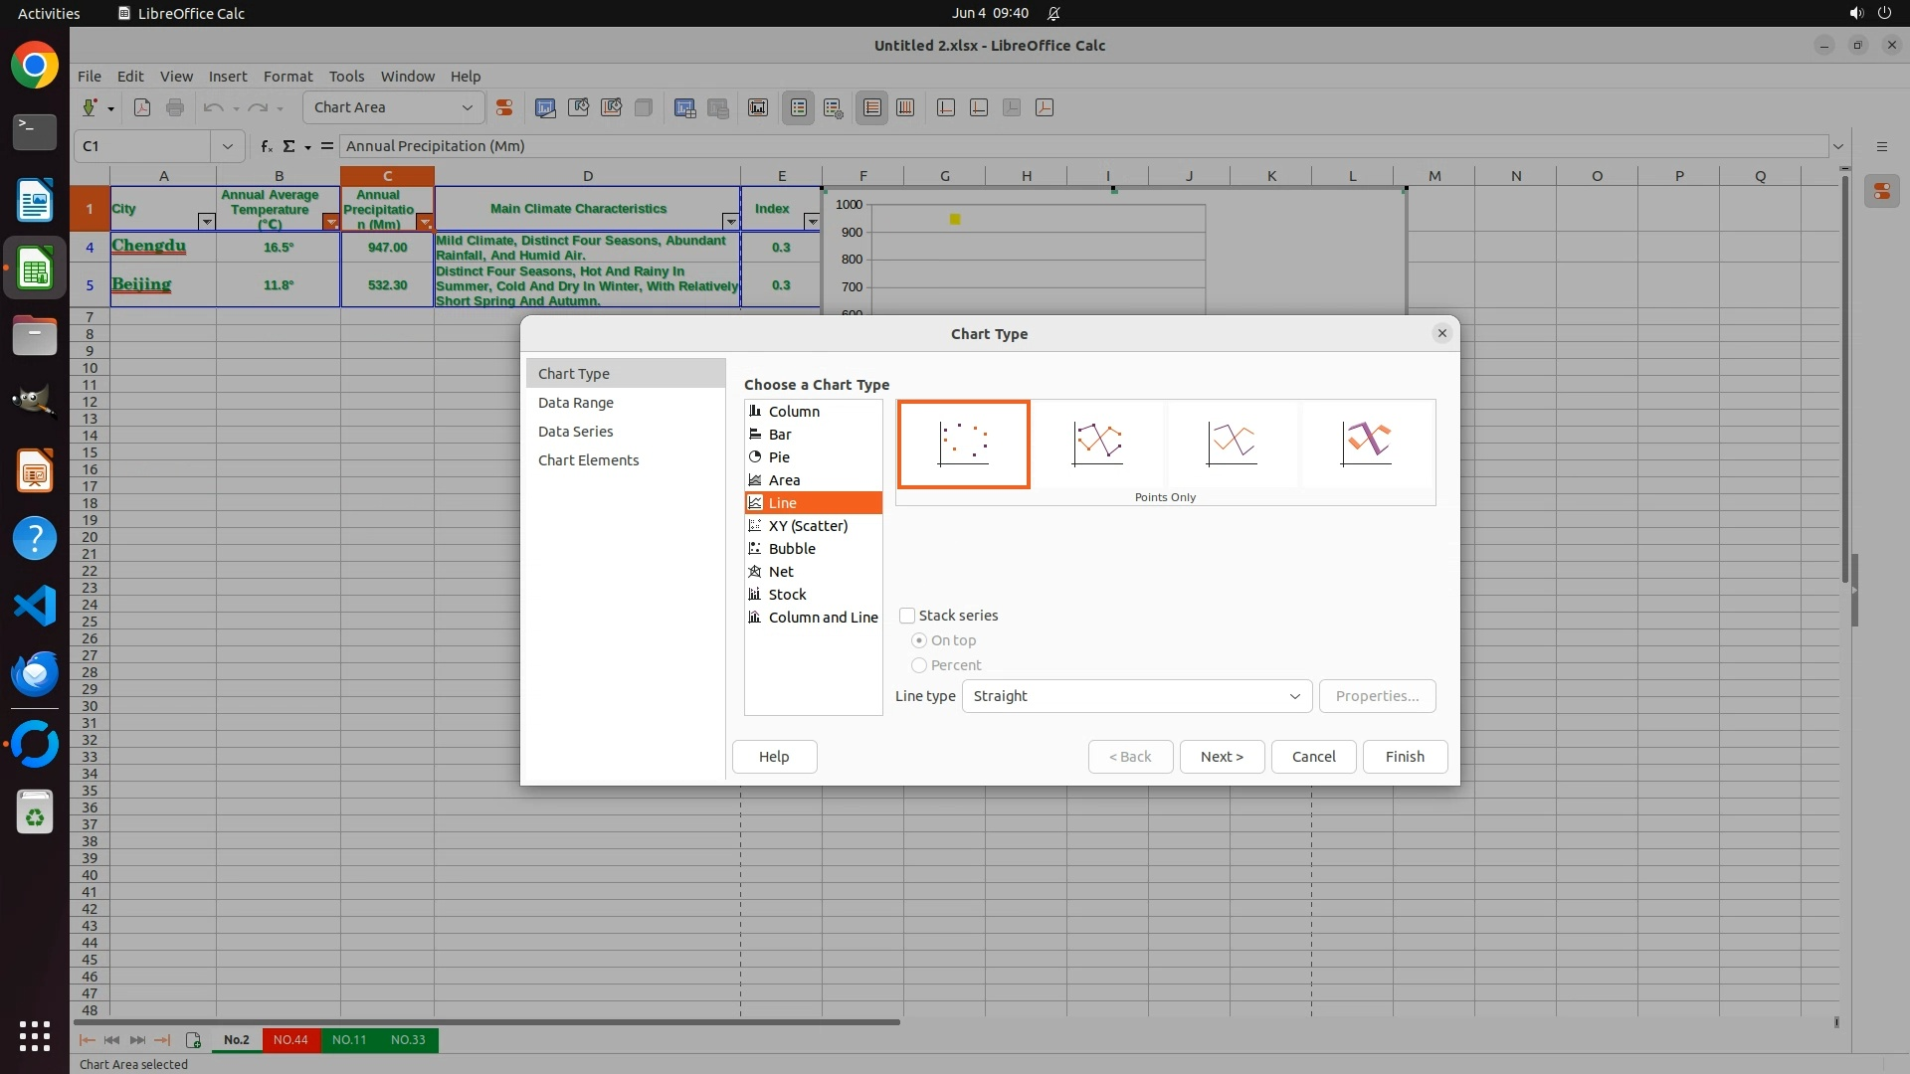Pick the Column and Line chart type

tap(823, 618)
